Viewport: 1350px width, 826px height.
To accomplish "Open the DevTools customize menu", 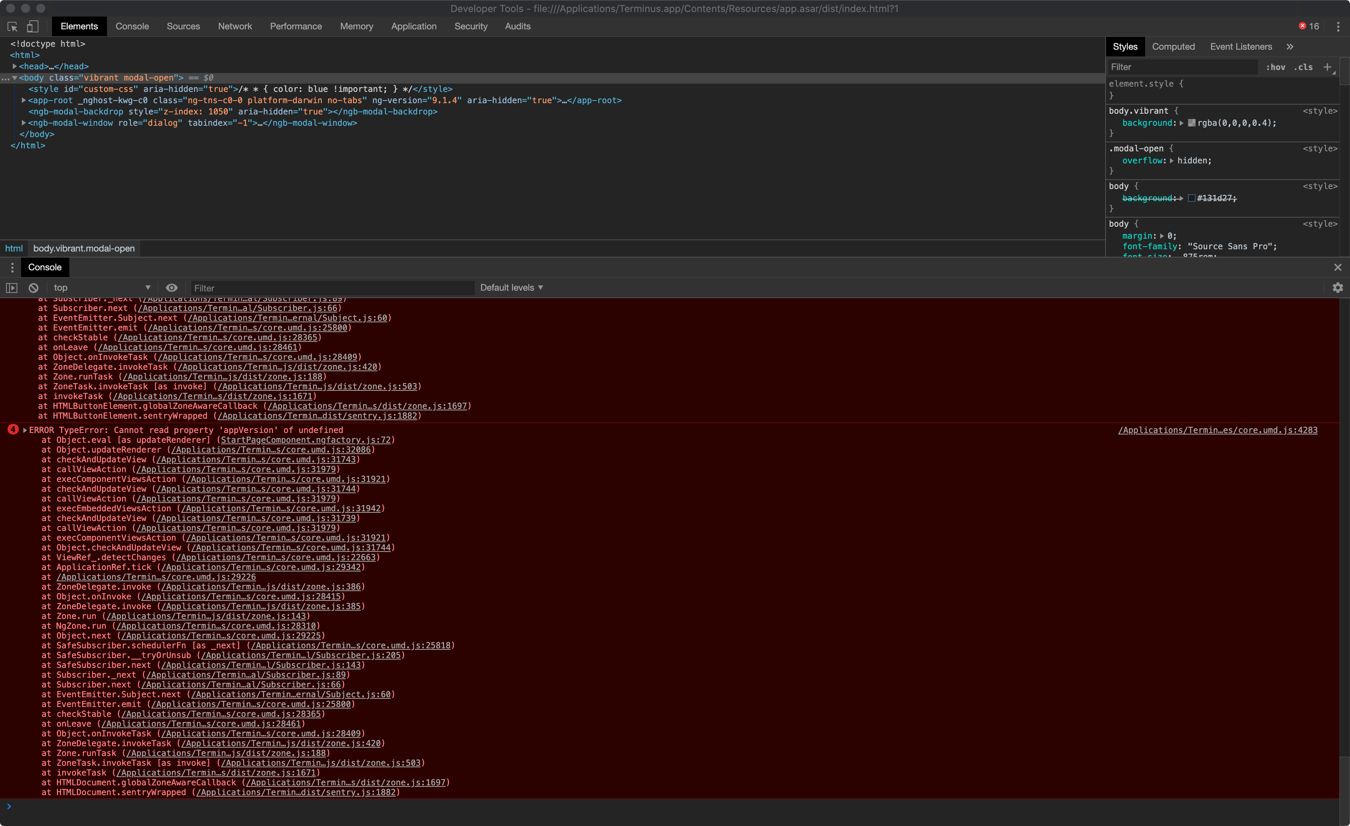I will 1338,26.
